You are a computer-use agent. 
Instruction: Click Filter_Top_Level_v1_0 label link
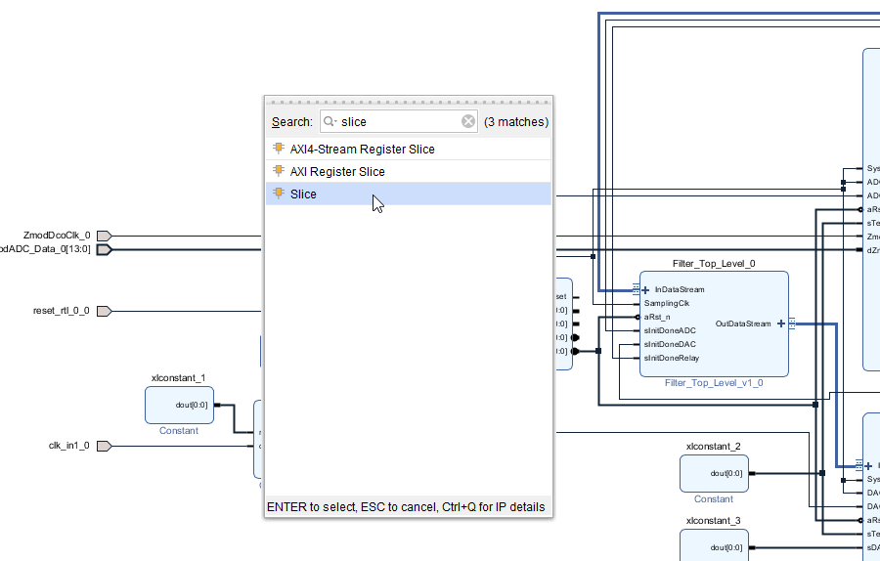(714, 382)
